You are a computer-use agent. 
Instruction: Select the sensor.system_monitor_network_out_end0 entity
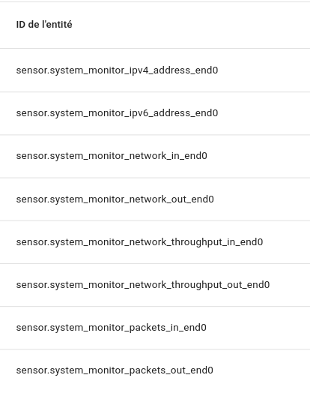155,199
